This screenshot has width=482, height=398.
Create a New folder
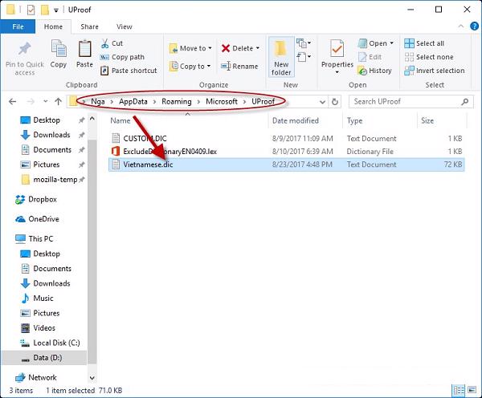(x=281, y=57)
